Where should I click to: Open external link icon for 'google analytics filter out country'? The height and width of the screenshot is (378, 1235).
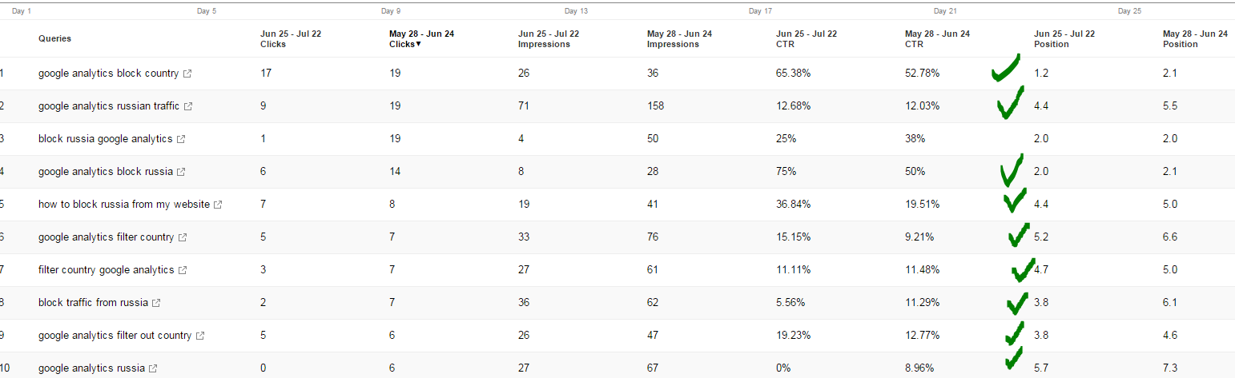click(200, 336)
